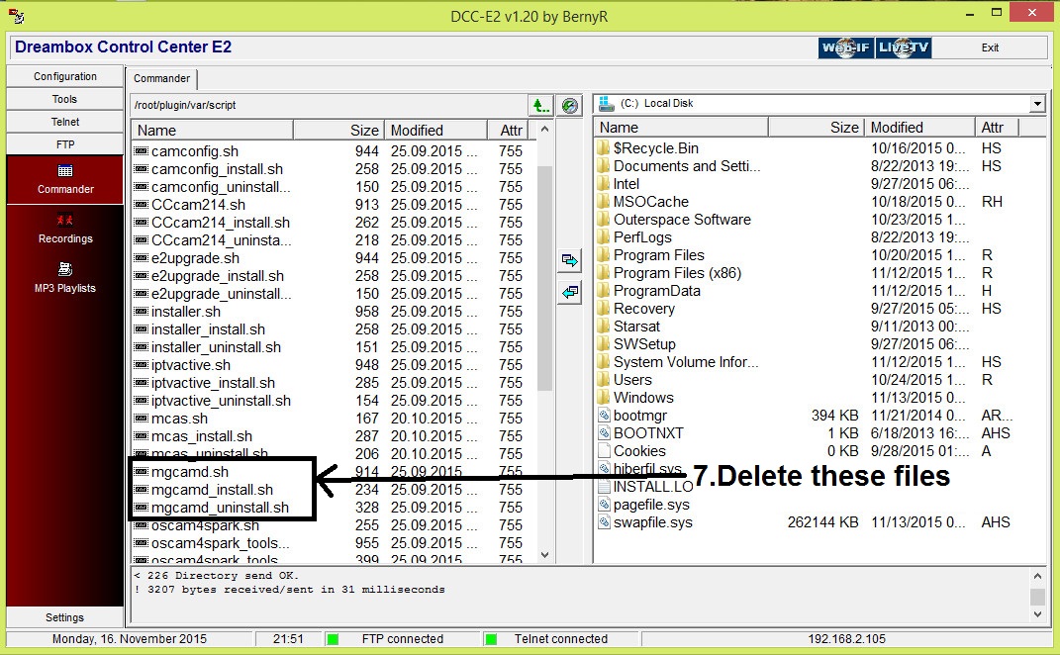Select the $Recycle.Bin folder
Viewport: 1060px width, 655px height.
(656, 148)
